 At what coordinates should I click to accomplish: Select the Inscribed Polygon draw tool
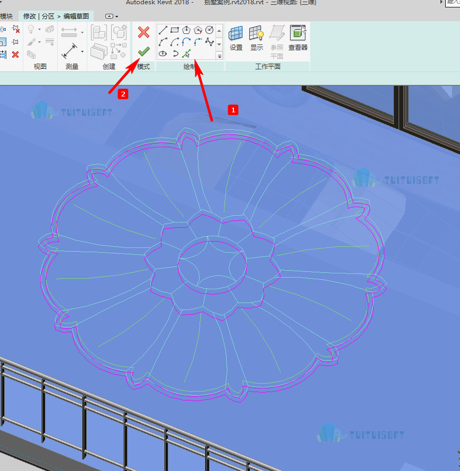tap(186, 30)
